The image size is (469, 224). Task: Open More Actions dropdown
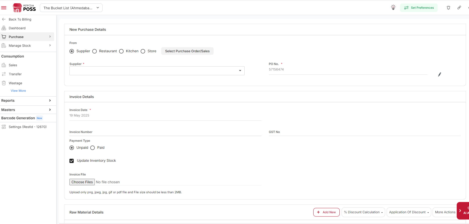(x=445, y=212)
